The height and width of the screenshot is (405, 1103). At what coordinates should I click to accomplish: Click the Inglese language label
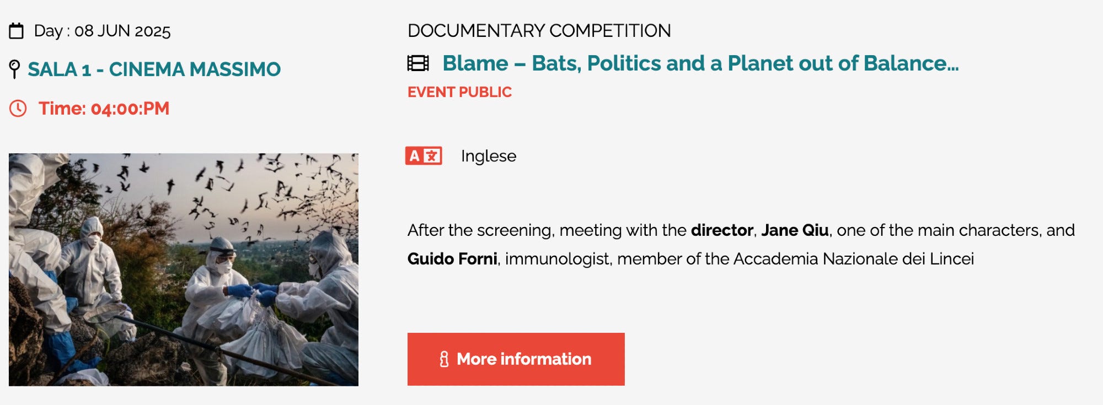point(489,156)
